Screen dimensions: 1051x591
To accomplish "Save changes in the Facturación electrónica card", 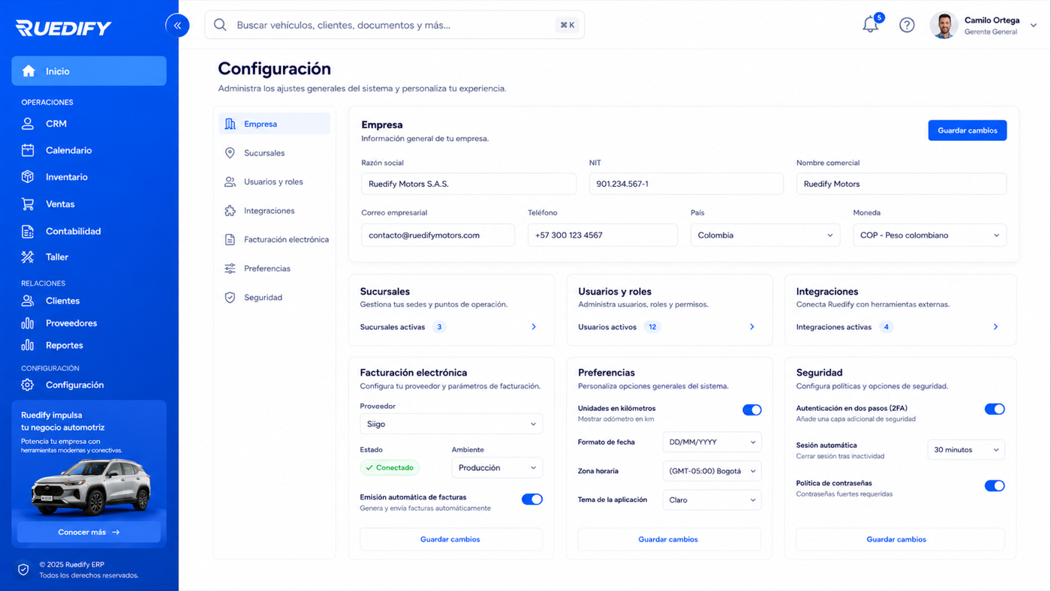I will pos(451,539).
